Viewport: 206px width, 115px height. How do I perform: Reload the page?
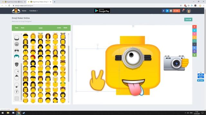(9, 5)
